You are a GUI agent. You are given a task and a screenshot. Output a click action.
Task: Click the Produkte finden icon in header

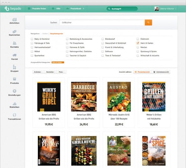tap(29, 8)
